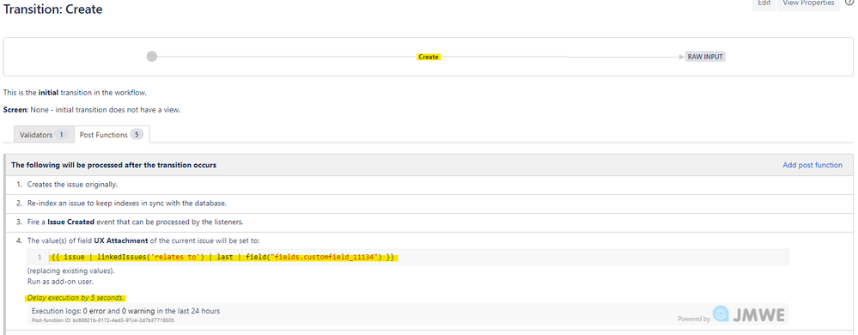
Task: Click the 'Fire a Issue Created event' row
Action: pos(429,222)
